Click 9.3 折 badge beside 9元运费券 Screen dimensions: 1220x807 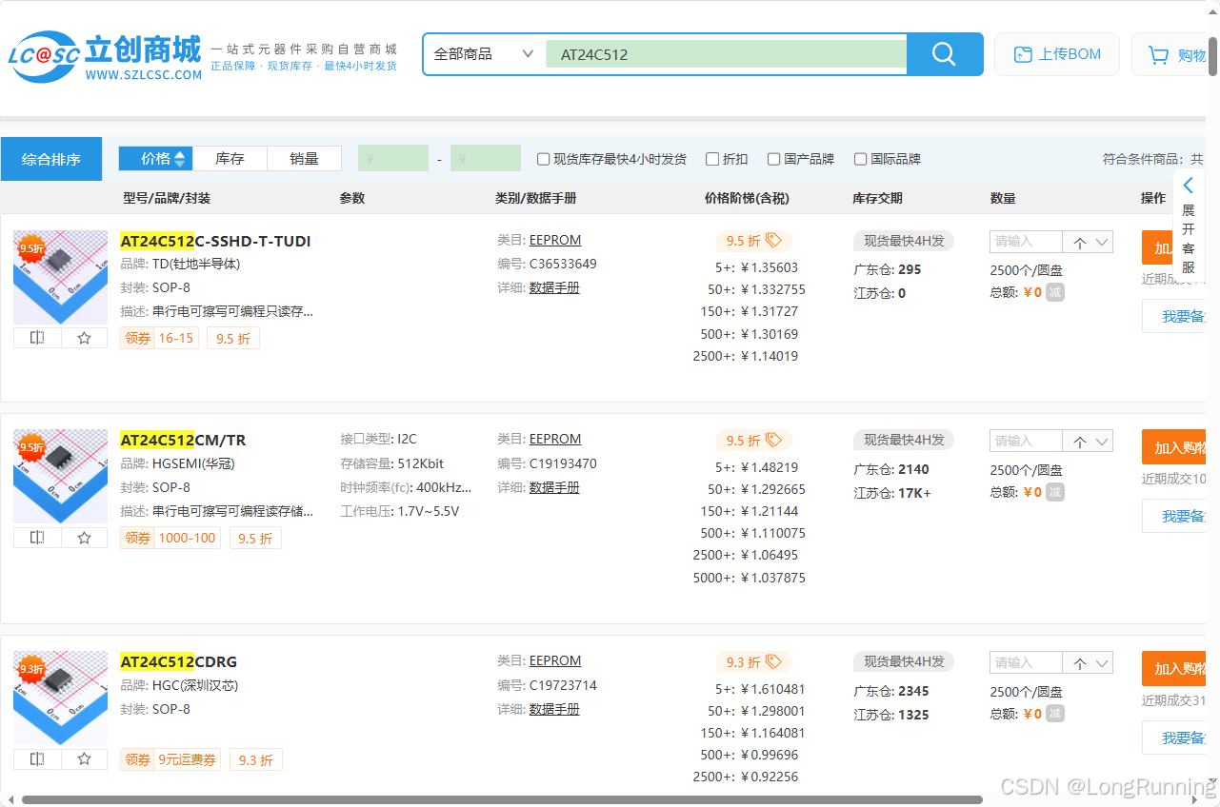tap(255, 759)
